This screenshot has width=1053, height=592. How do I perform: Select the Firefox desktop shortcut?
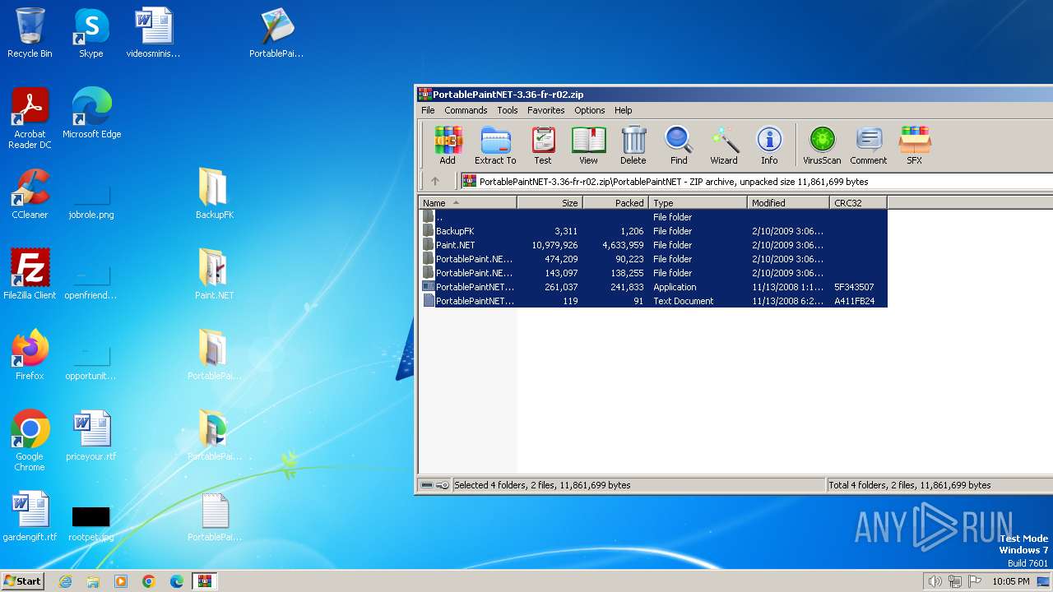(30, 355)
